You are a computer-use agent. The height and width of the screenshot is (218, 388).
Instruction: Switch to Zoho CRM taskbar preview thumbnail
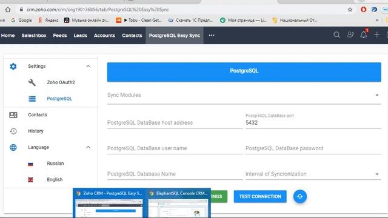click(109, 203)
